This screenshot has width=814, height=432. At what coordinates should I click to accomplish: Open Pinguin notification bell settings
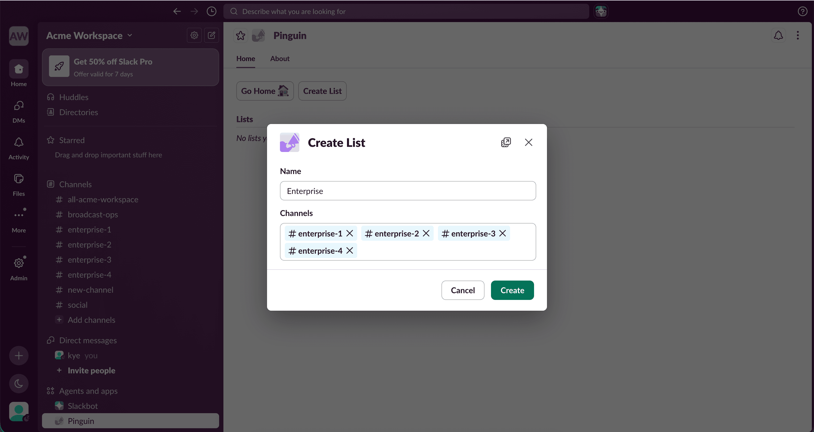coord(778,35)
